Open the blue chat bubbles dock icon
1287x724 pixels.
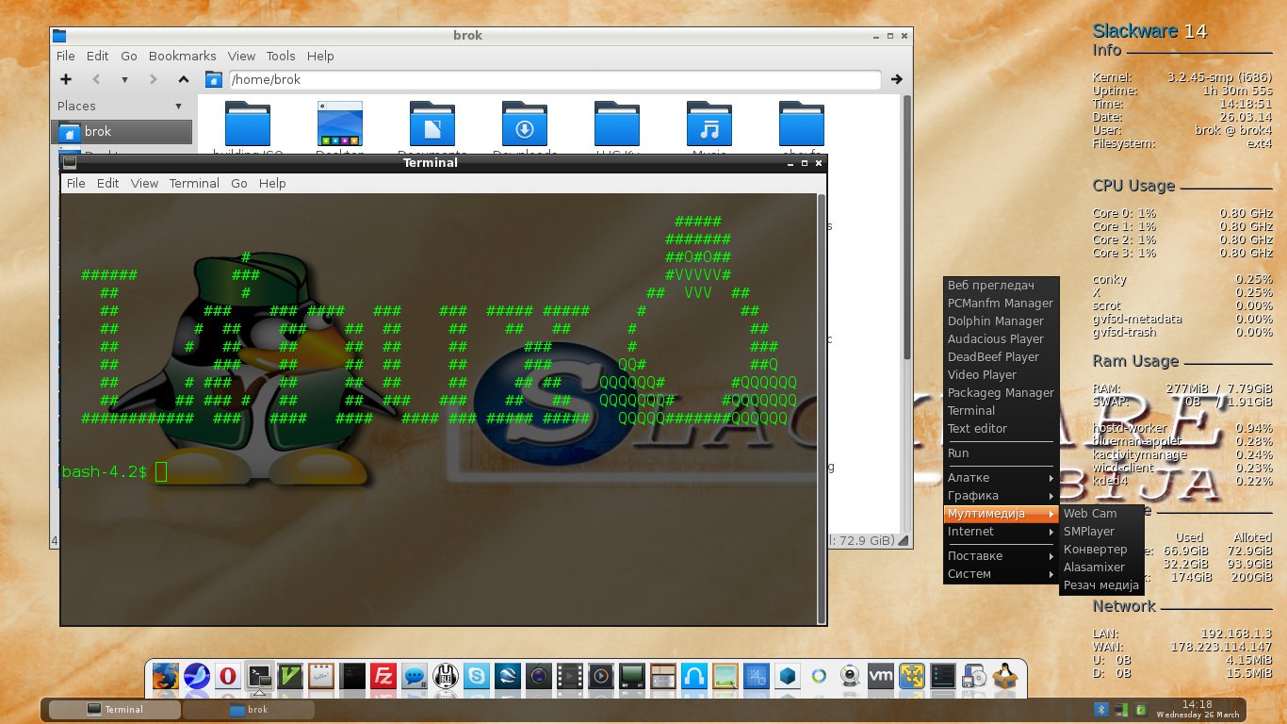coord(414,676)
